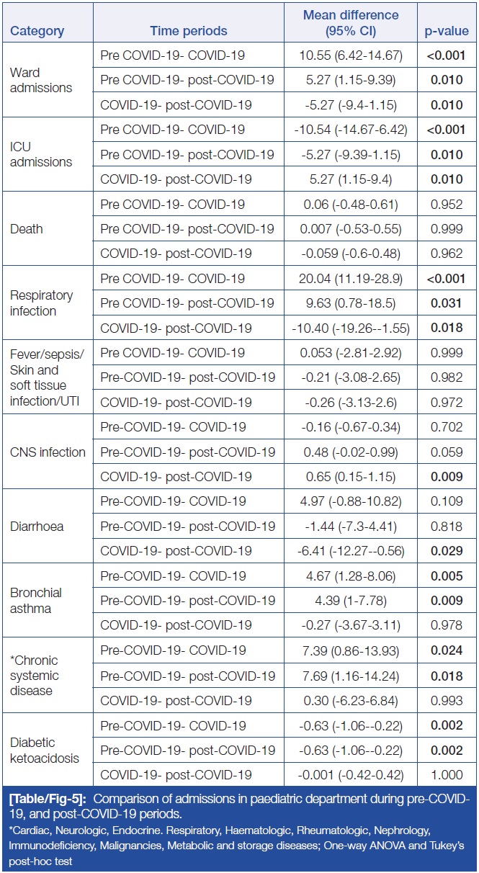Select the CNS infection category cell
This screenshot has height=873, width=479.
[x=48, y=452]
